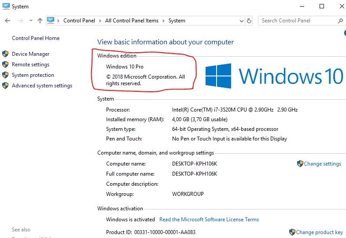Click the View basic information heading

click(166, 42)
